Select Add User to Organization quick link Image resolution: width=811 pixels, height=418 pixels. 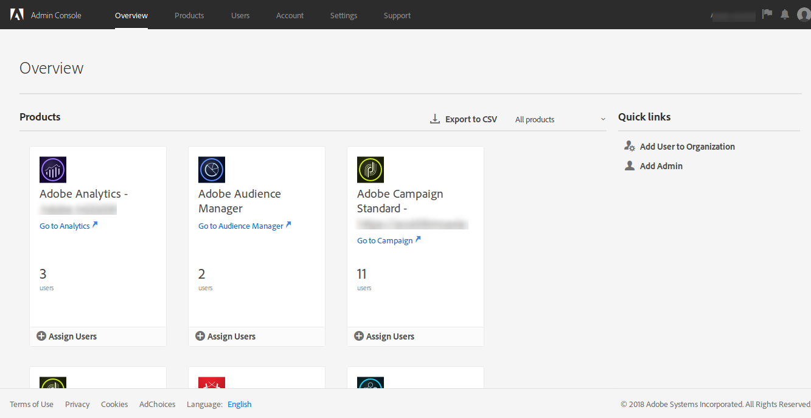coord(687,147)
